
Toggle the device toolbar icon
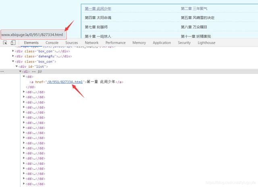click(x=13, y=43)
